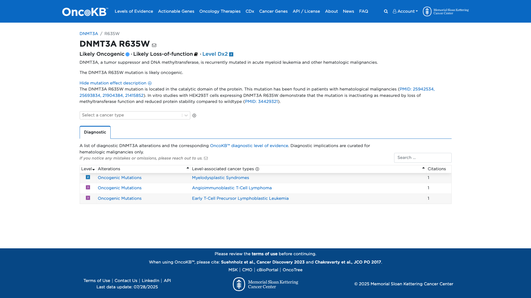Viewport: 531px width, 298px height.
Task: Click the info icon beside cancer type selector
Action: pyautogui.click(x=194, y=116)
